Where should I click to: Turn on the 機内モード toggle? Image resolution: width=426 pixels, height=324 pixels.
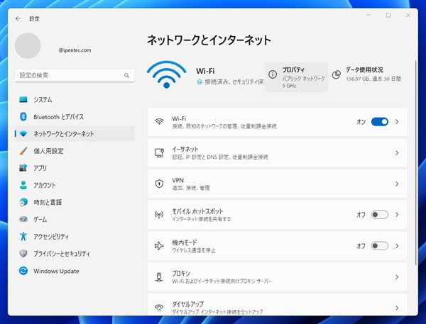(380, 246)
